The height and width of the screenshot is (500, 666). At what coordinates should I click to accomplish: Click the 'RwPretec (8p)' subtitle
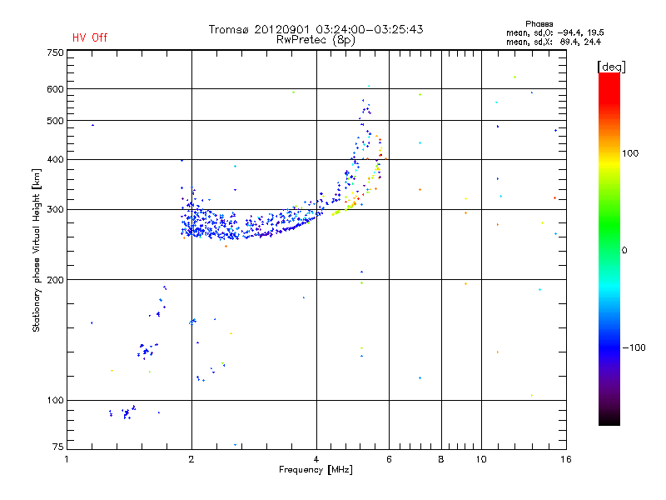(316, 40)
